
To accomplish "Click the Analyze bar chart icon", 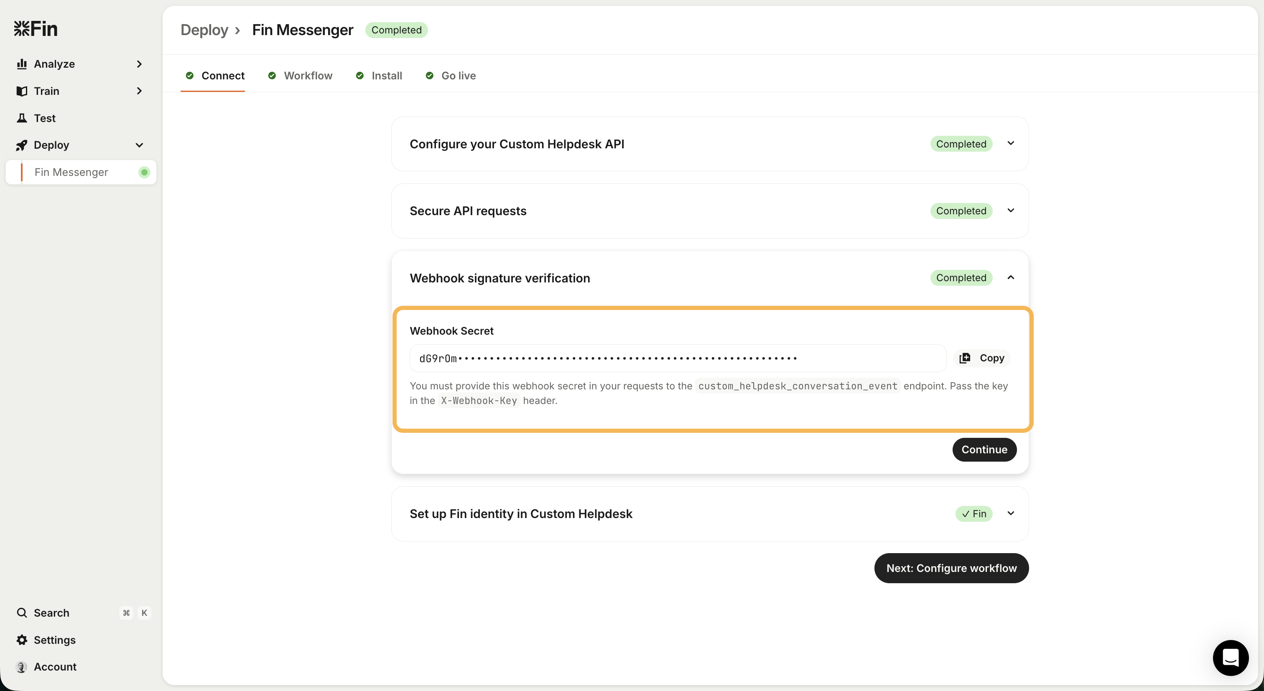I will tap(22, 64).
